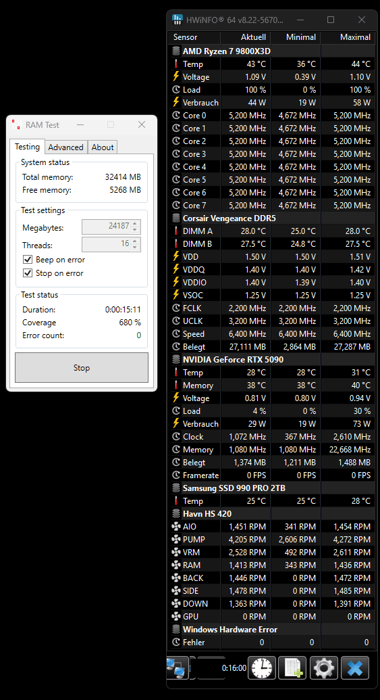The height and width of the screenshot is (700, 380).
Task: Click the RAM Test app icon in title bar
Action: click(x=16, y=124)
